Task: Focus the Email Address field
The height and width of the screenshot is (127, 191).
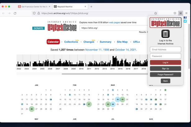Action: click(x=166, y=50)
